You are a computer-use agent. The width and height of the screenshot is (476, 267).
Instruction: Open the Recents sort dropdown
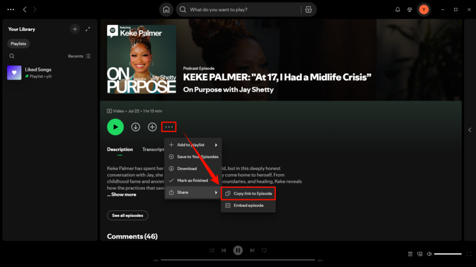[79, 56]
